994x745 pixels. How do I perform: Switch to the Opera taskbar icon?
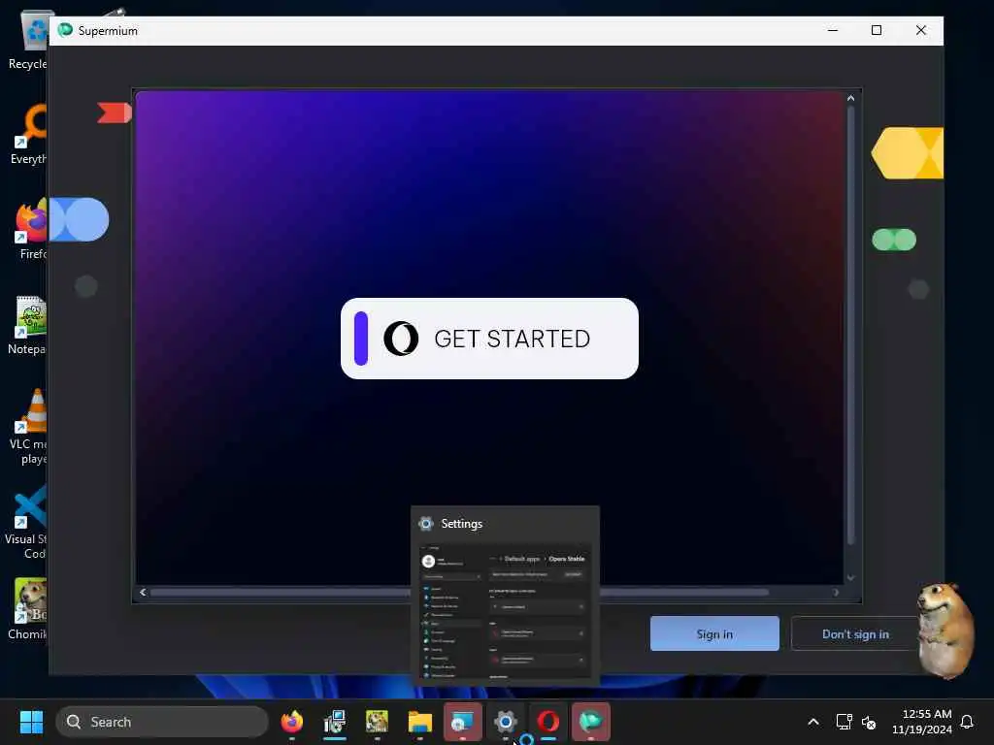548,722
